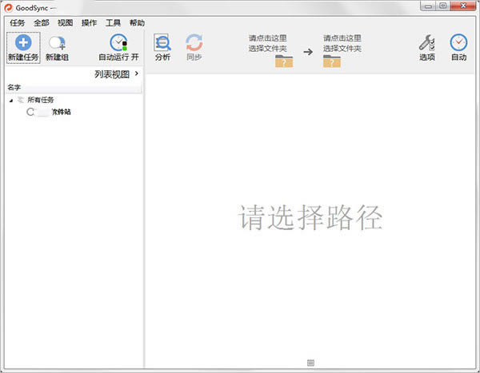Click the bottom panel grip handle
Screen dimensions: 480x373
point(310,363)
